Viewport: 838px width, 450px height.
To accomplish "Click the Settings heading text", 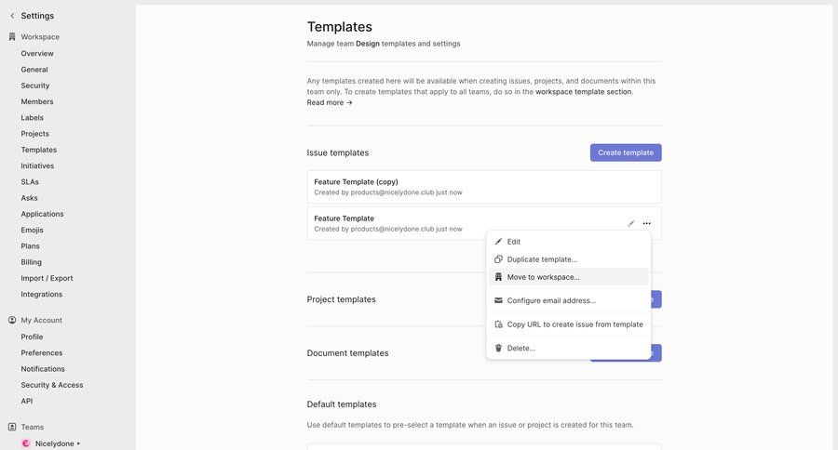I will tap(37, 16).
